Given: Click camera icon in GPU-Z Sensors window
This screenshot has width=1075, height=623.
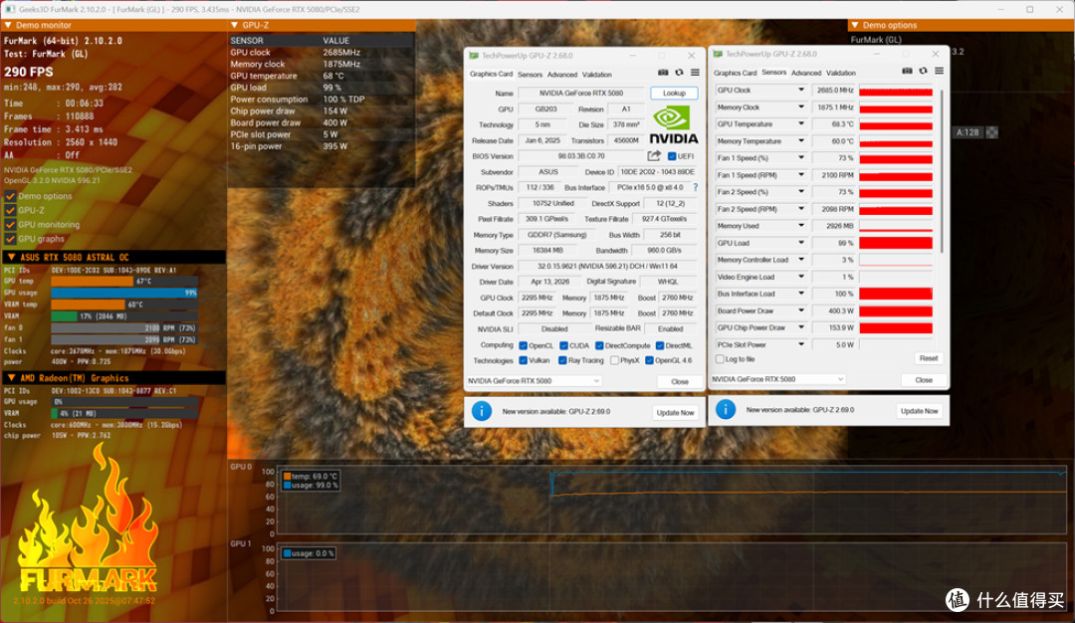Looking at the screenshot, I should click(x=907, y=71).
